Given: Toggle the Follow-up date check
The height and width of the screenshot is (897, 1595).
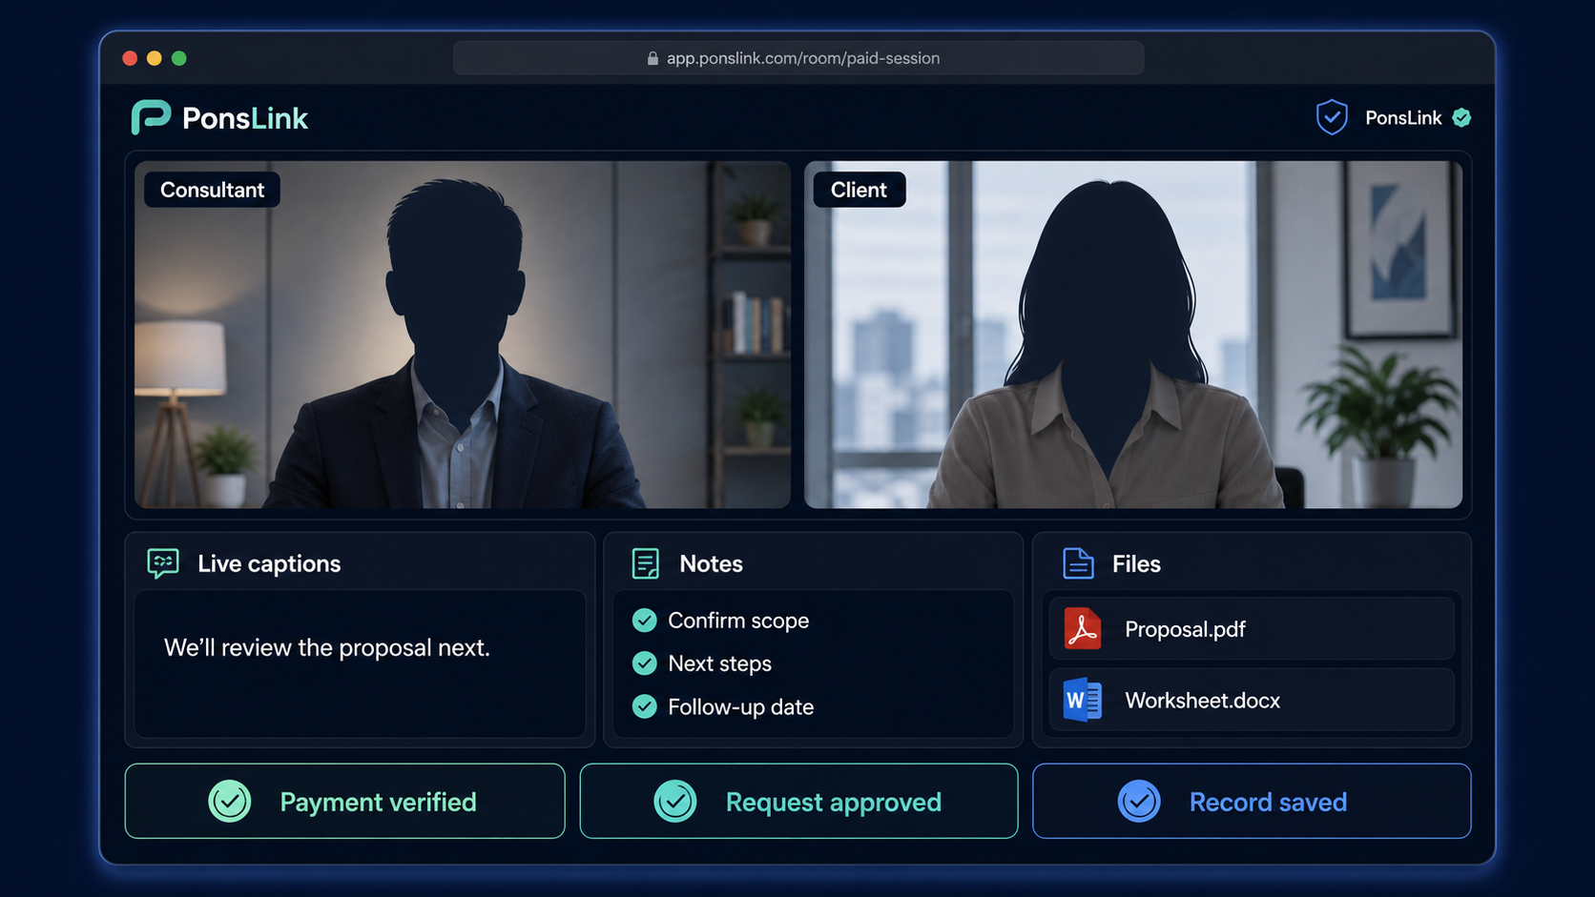Looking at the screenshot, I should 645,706.
